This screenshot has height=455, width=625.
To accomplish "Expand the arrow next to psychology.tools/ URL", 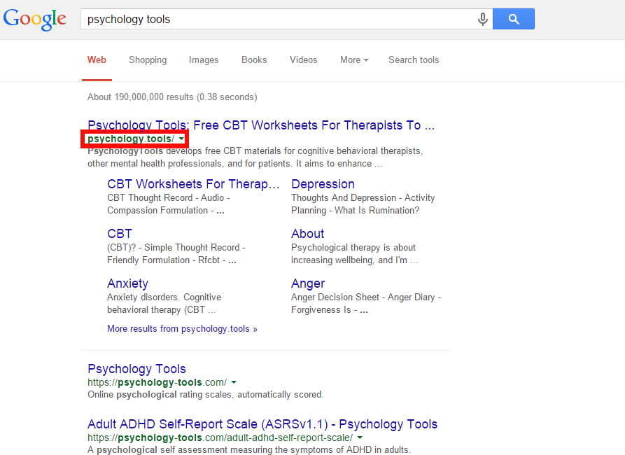I will [182, 139].
